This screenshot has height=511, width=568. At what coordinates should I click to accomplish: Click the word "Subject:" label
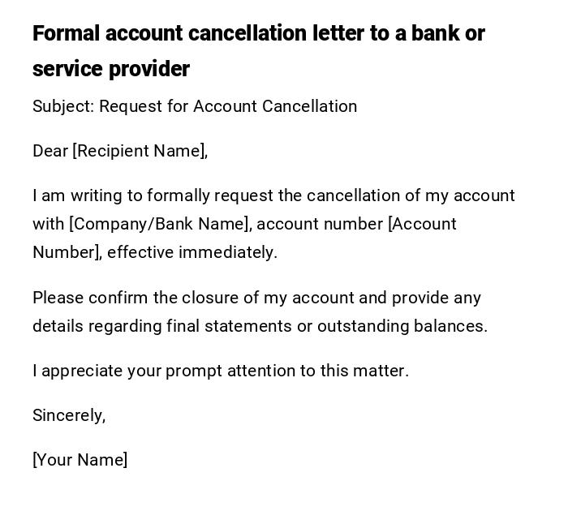point(63,106)
